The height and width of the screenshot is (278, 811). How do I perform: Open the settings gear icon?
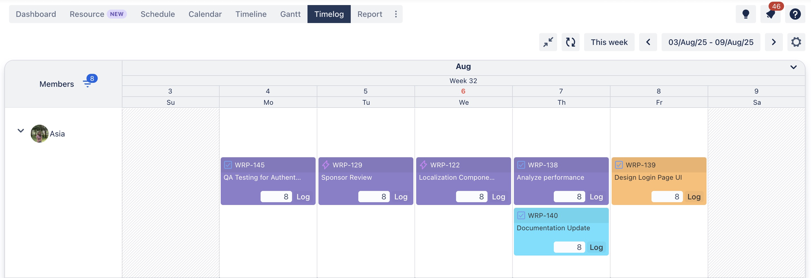796,42
